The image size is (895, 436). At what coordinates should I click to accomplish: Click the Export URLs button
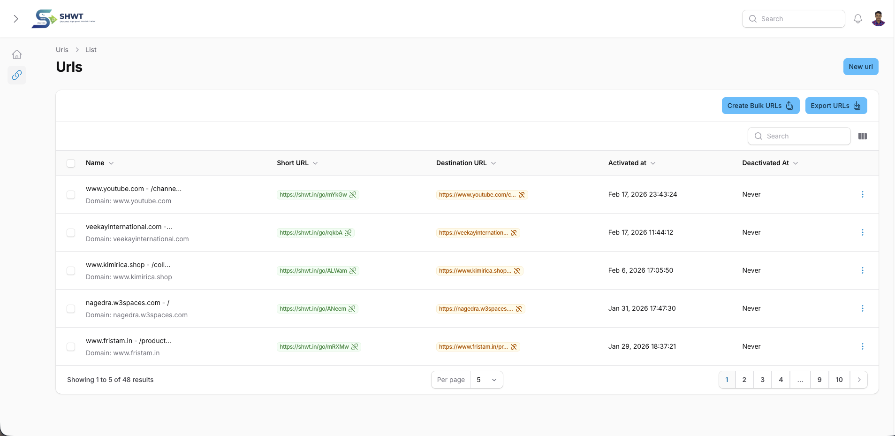(x=836, y=106)
